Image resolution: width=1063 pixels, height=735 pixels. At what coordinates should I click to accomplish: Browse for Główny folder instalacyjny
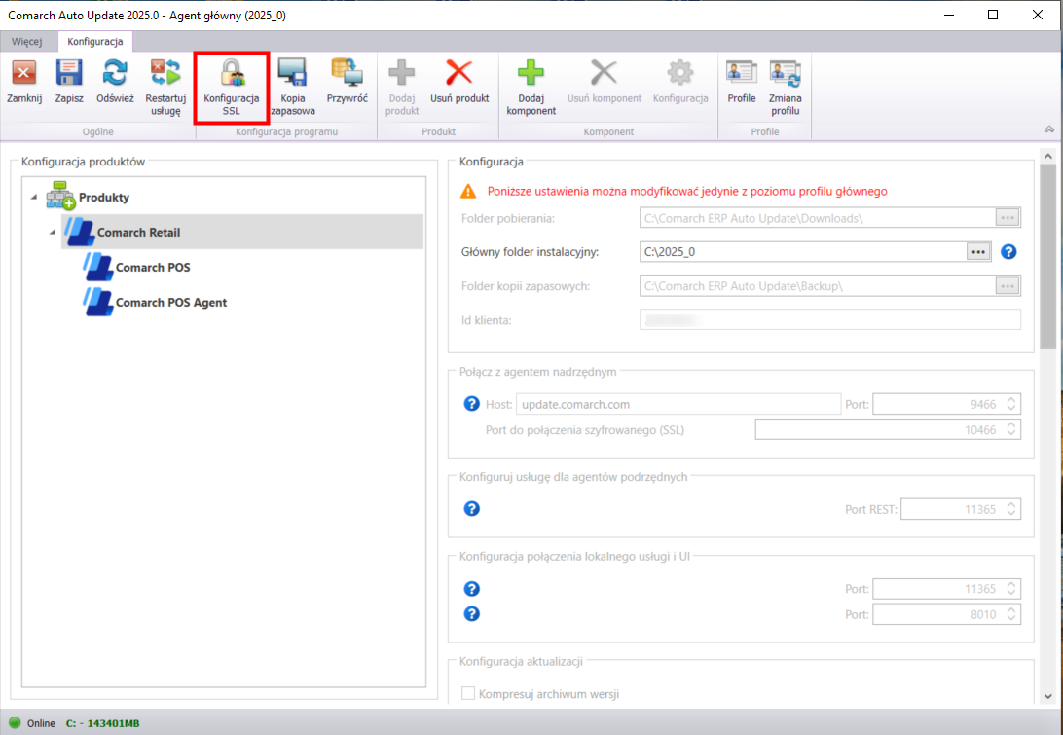pyautogui.click(x=978, y=251)
